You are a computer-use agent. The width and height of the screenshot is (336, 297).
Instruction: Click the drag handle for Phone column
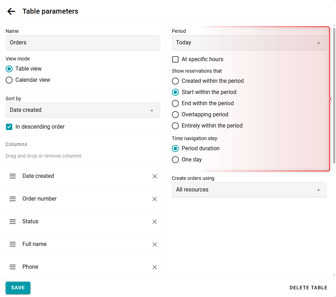click(x=13, y=267)
